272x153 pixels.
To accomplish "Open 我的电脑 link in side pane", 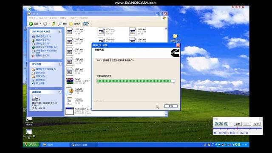I will point(40,80).
